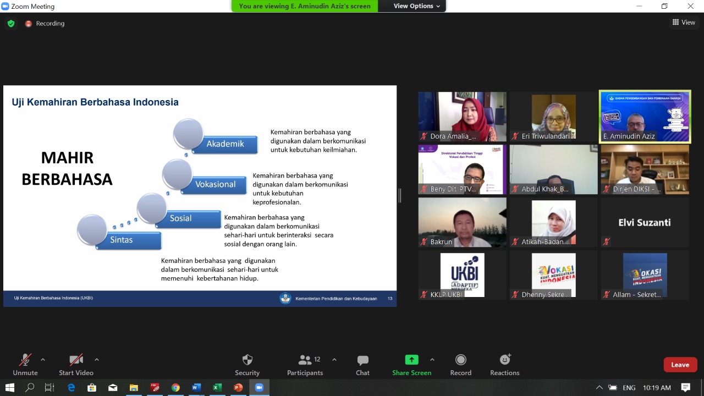Image resolution: width=704 pixels, height=396 pixels.
Task: Open the Chat panel
Action: [362, 360]
